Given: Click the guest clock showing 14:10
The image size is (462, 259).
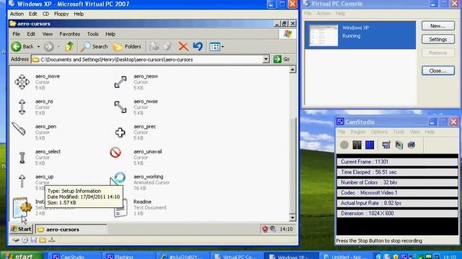Looking at the screenshot, I should 286,229.
